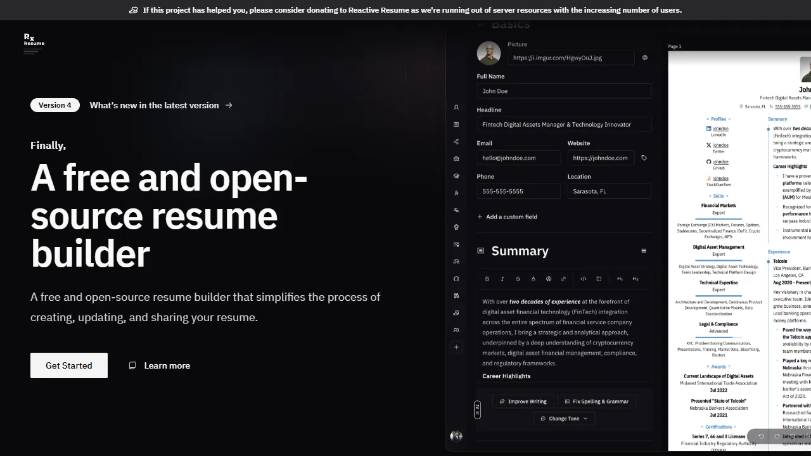811x456 pixels.
Task: Click the Full Name input field
Action: pyautogui.click(x=564, y=91)
